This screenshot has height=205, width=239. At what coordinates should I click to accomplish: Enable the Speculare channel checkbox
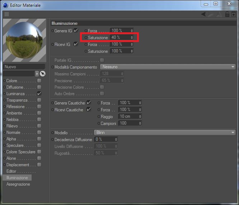click(39, 145)
